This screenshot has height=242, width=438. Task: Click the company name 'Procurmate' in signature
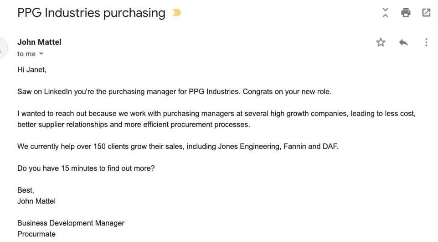click(x=36, y=234)
